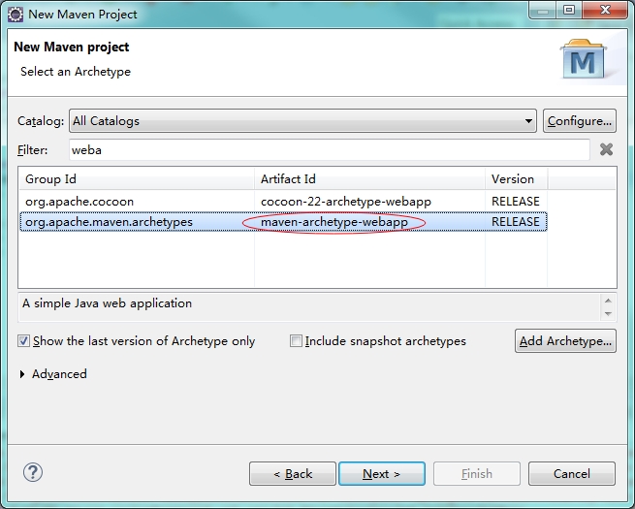Image resolution: width=635 pixels, height=509 pixels.
Task: Maximize the New Maven Project window
Action: coord(569,10)
